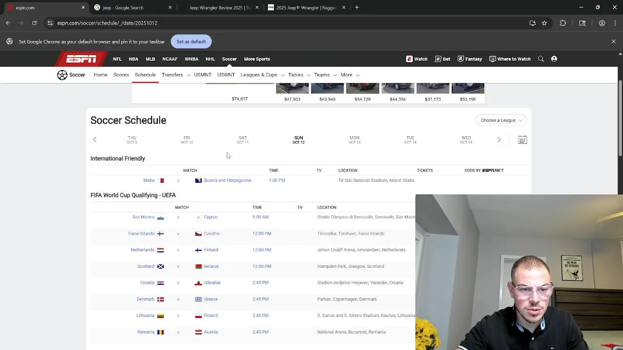Image resolution: width=623 pixels, height=350 pixels.
Task: Expand the Transfers submenu
Action: (x=188, y=75)
